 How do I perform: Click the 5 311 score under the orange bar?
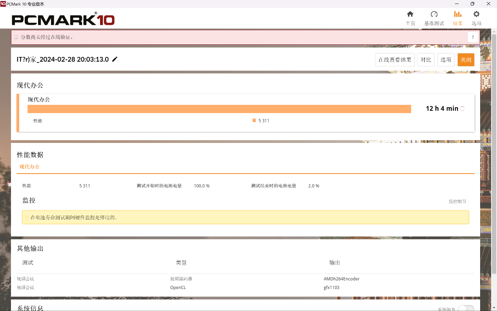pyautogui.click(x=264, y=121)
